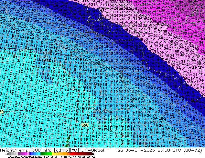This screenshot has height=158, width=205.
Task: Click the '[°C]' unit label
Action: pos(75,150)
